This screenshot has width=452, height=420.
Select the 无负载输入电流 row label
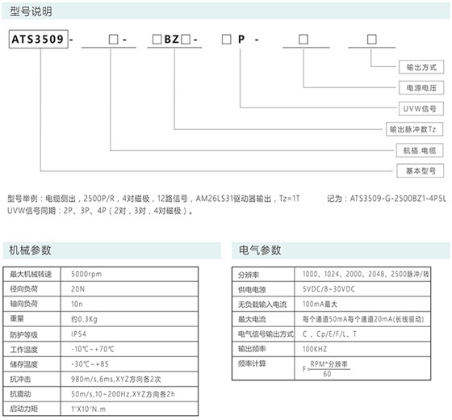(262, 304)
